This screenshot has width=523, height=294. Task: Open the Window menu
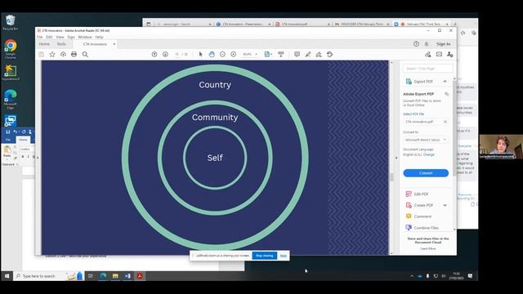(x=85, y=37)
